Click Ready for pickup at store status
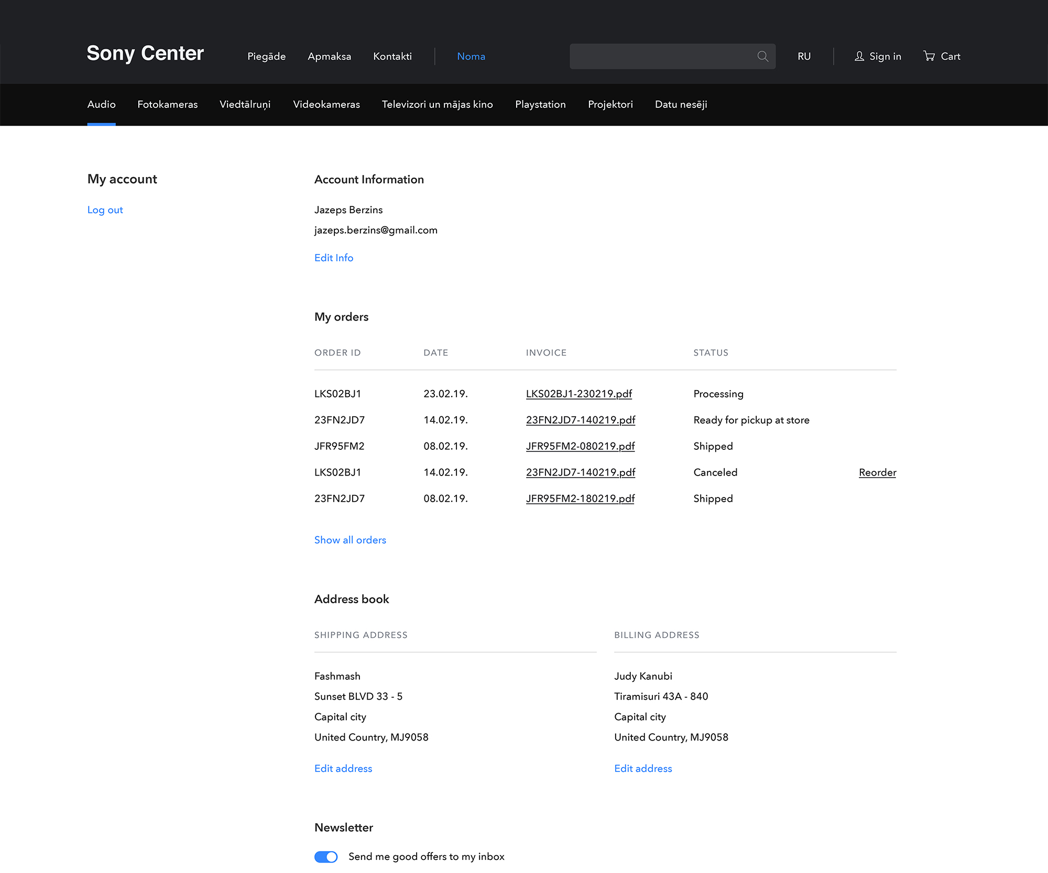Image resolution: width=1048 pixels, height=873 pixels. click(751, 420)
